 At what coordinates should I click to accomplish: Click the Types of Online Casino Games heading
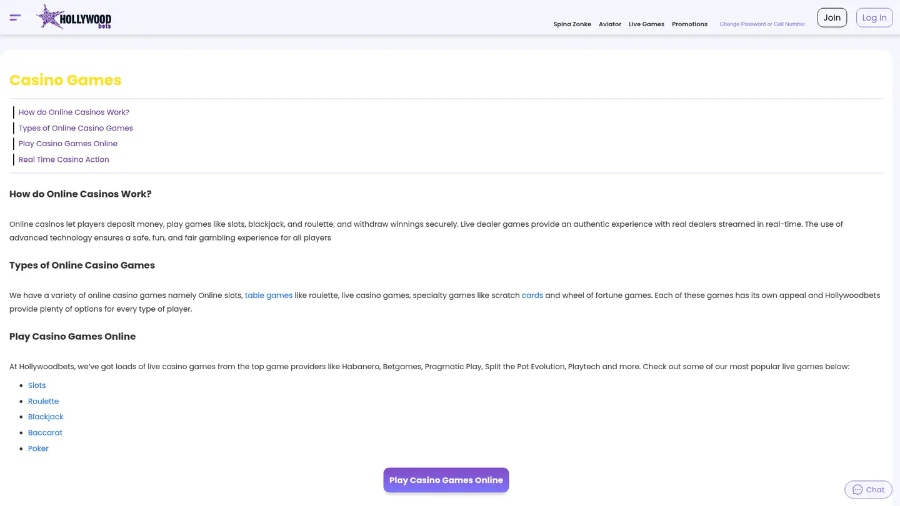pos(82,265)
